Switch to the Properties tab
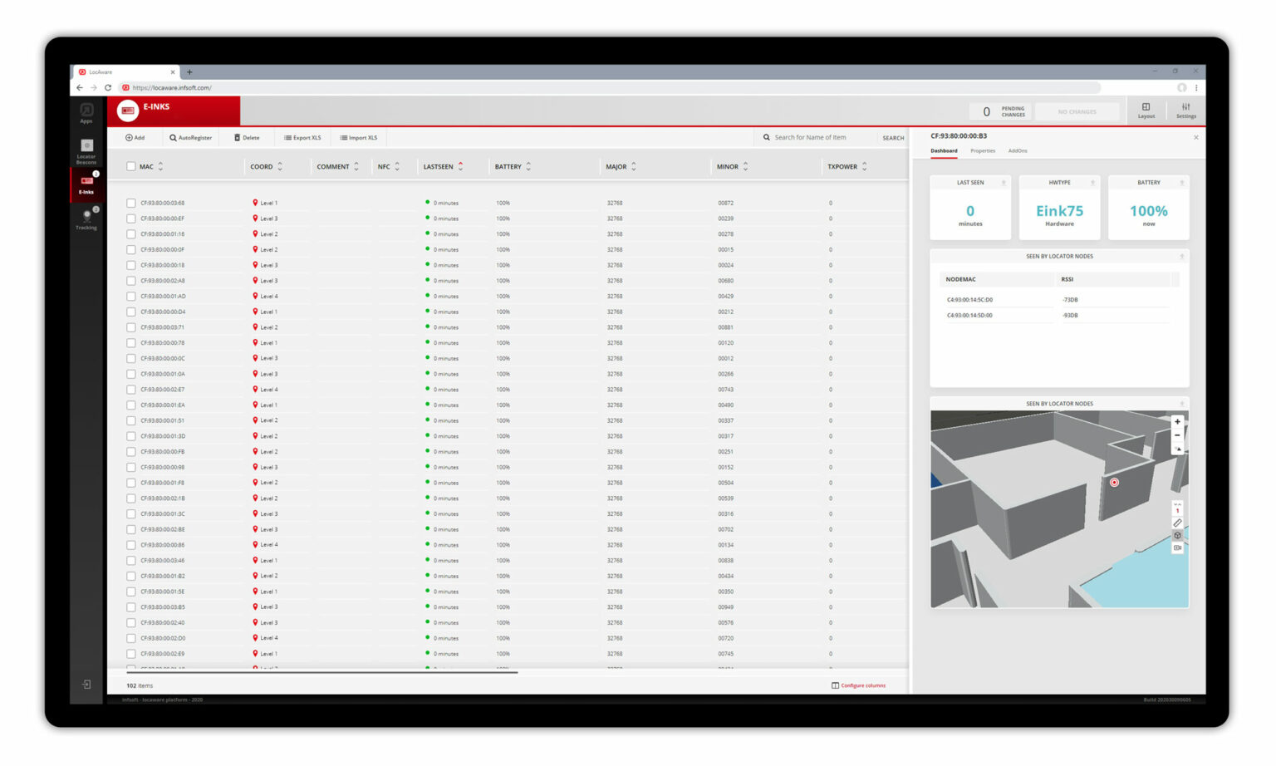 coord(983,151)
